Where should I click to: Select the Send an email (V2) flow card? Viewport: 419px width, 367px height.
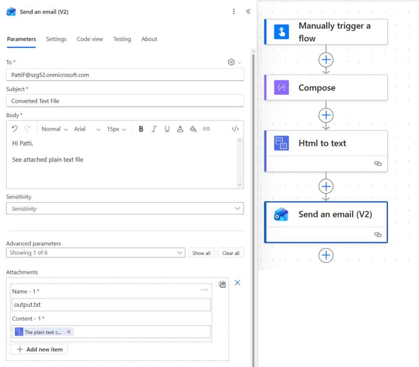click(326, 222)
